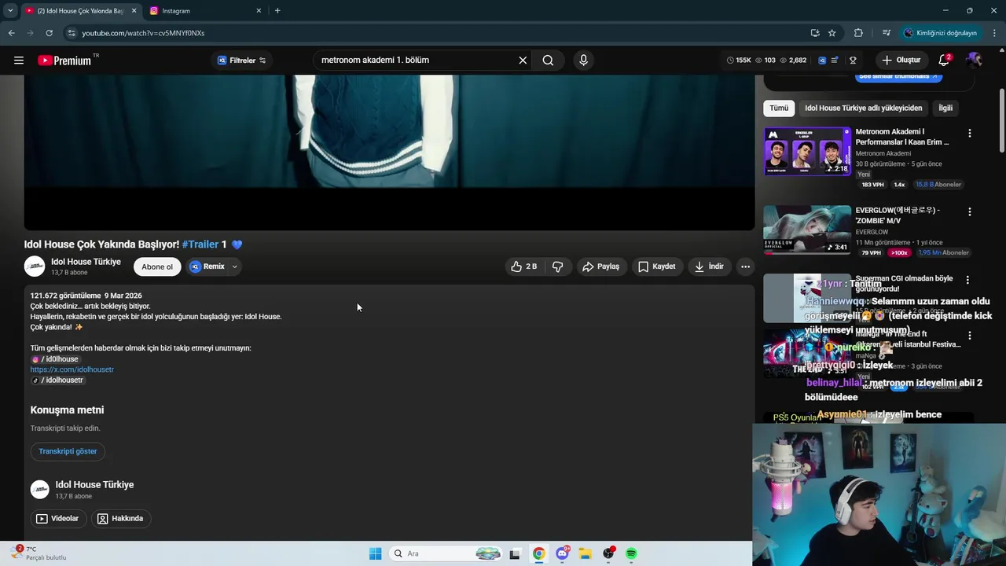Click See similar thumbnails button
The width and height of the screenshot is (1006, 566).
click(898, 77)
